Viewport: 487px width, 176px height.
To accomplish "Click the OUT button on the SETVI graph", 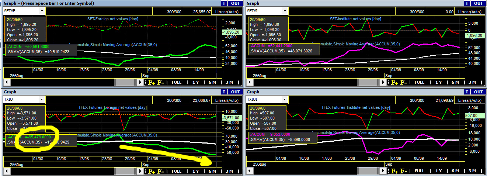I will pyautogui.click(x=478, y=3).
